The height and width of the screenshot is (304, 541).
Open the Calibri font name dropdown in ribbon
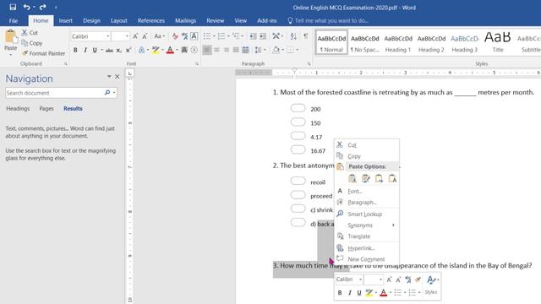pos(107,36)
